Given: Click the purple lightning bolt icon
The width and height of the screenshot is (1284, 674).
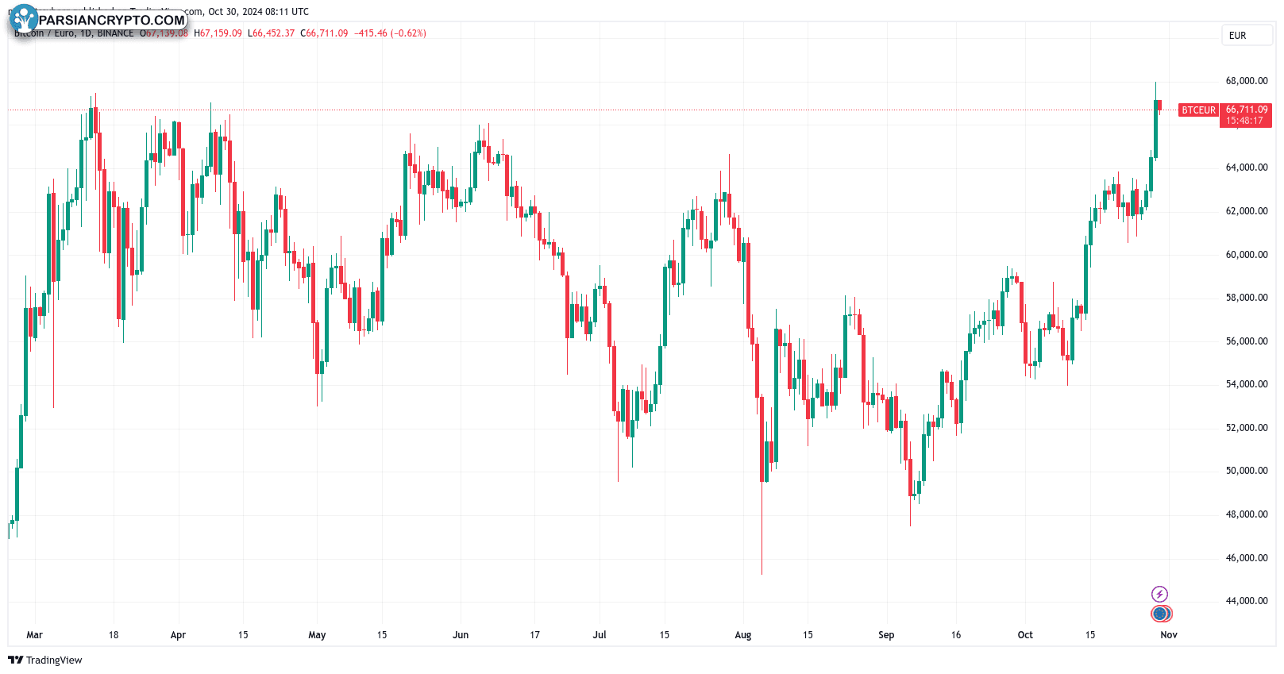Looking at the screenshot, I should coord(1159,594).
